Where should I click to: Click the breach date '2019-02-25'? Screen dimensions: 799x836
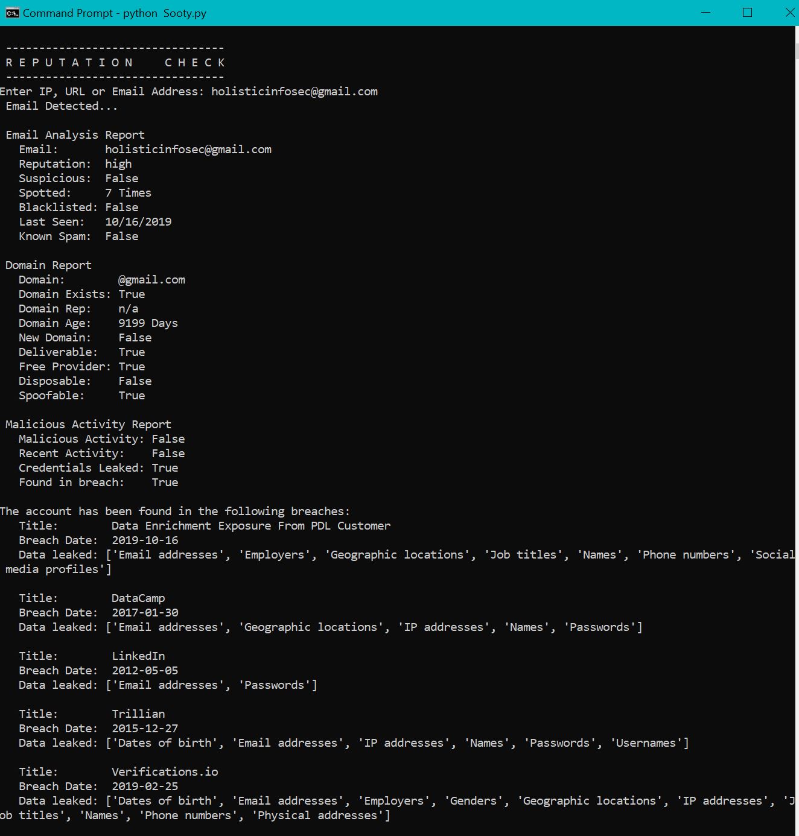click(x=145, y=787)
